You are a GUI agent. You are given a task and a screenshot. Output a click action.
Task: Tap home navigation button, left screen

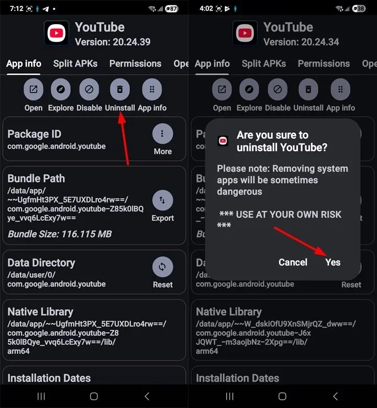(x=94, y=396)
